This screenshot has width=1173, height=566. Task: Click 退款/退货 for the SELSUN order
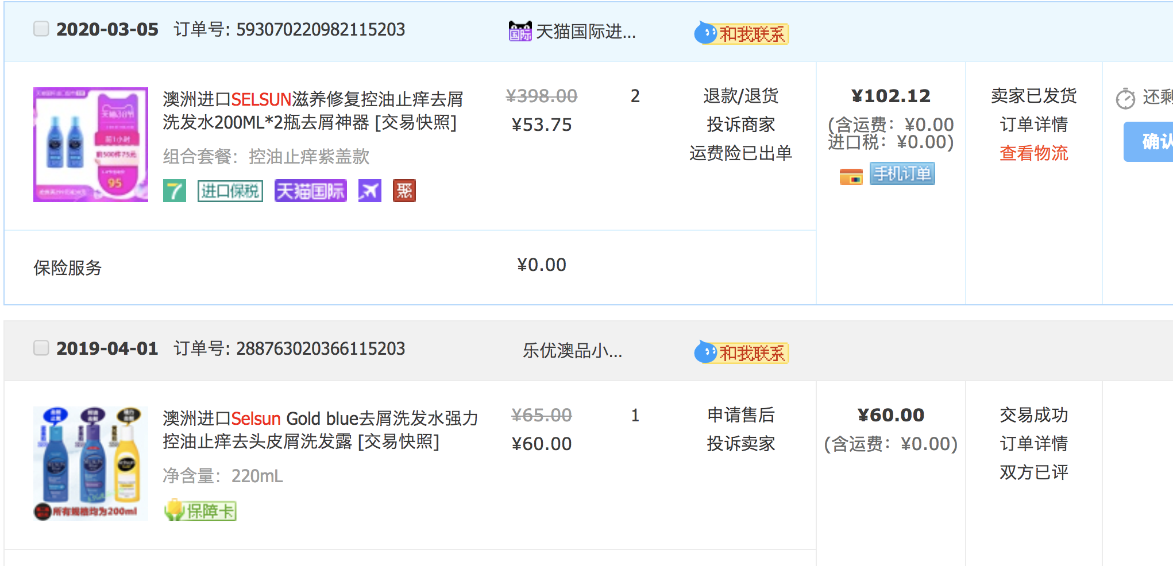pyautogui.click(x=741, y=95)
